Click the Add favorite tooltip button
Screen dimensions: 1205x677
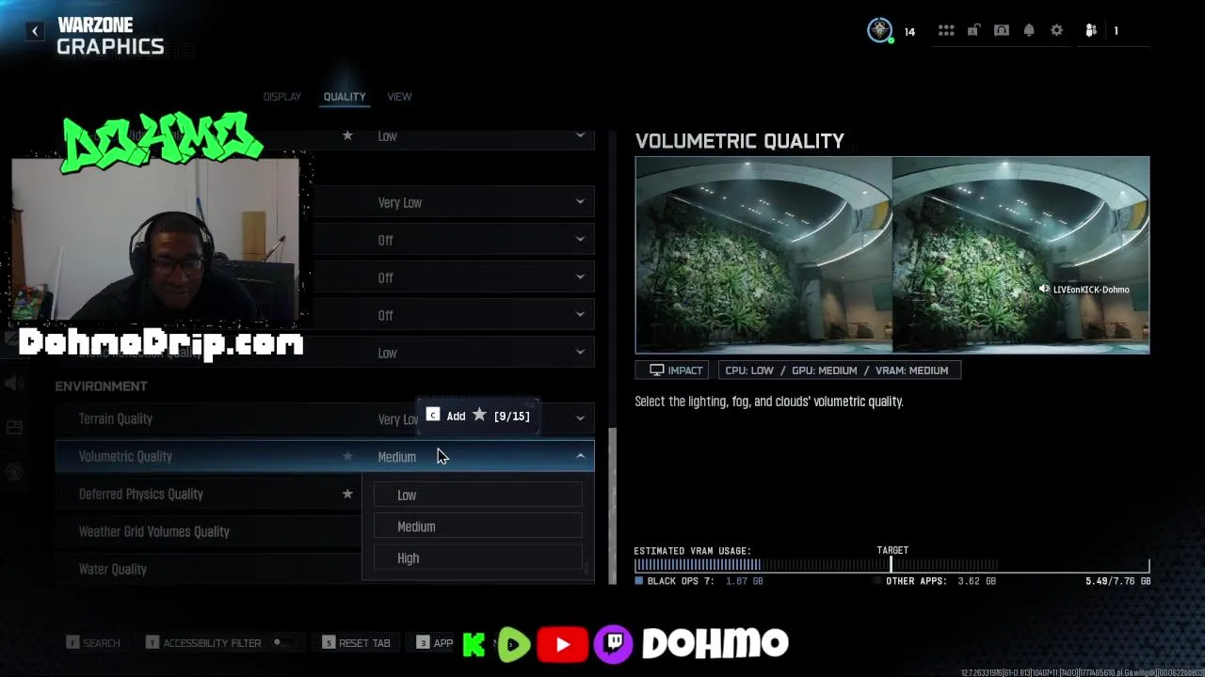click(478, 416)
